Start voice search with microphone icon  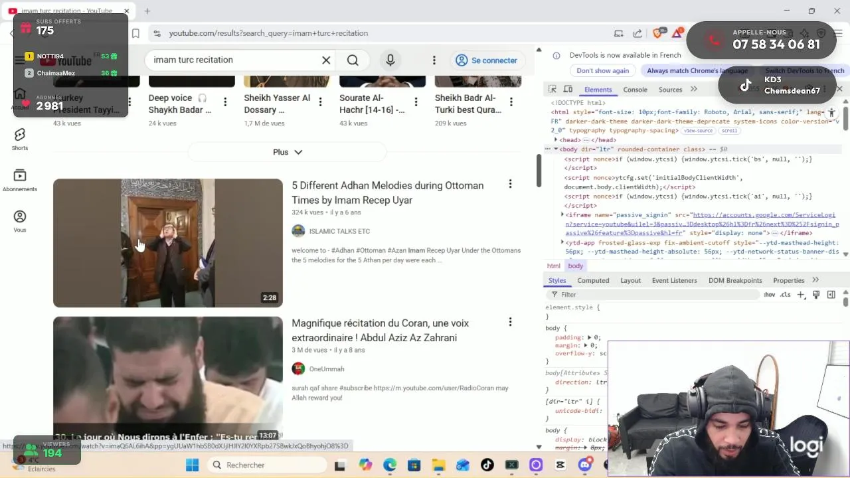pos(390,60)
